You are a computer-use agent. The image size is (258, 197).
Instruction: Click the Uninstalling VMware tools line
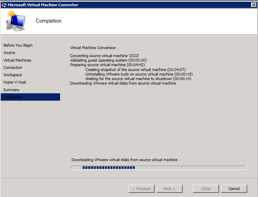(139, 74)
